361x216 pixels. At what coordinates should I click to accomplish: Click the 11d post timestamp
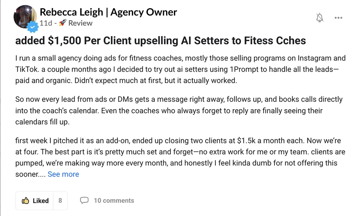(46, 23)
